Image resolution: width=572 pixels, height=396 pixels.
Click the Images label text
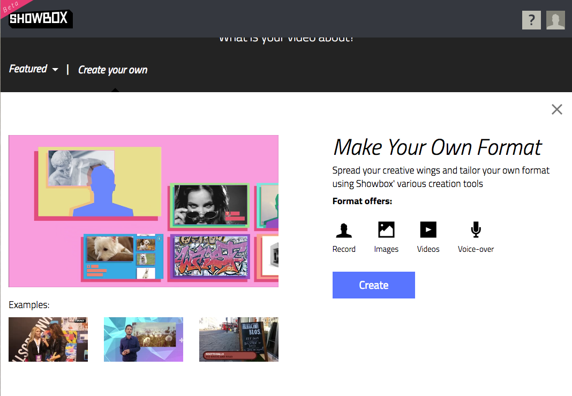tap(386, 249)
